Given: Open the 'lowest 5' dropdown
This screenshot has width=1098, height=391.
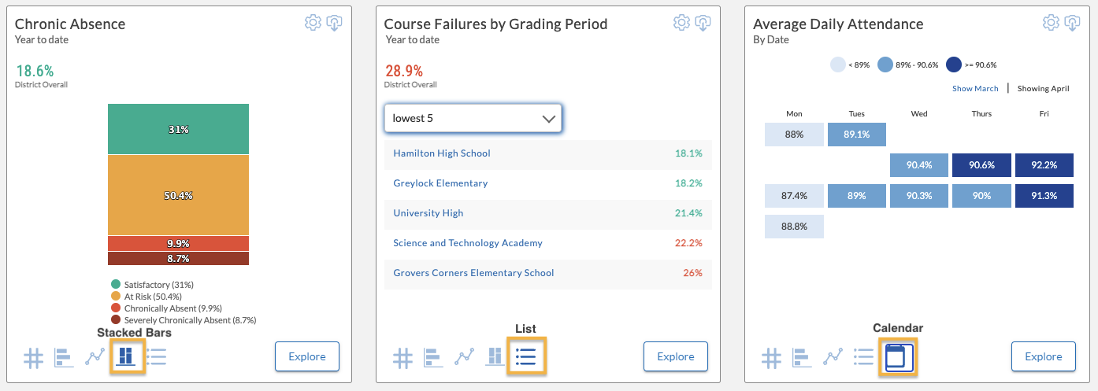Looking at the screenshot, I should point(473,118).
